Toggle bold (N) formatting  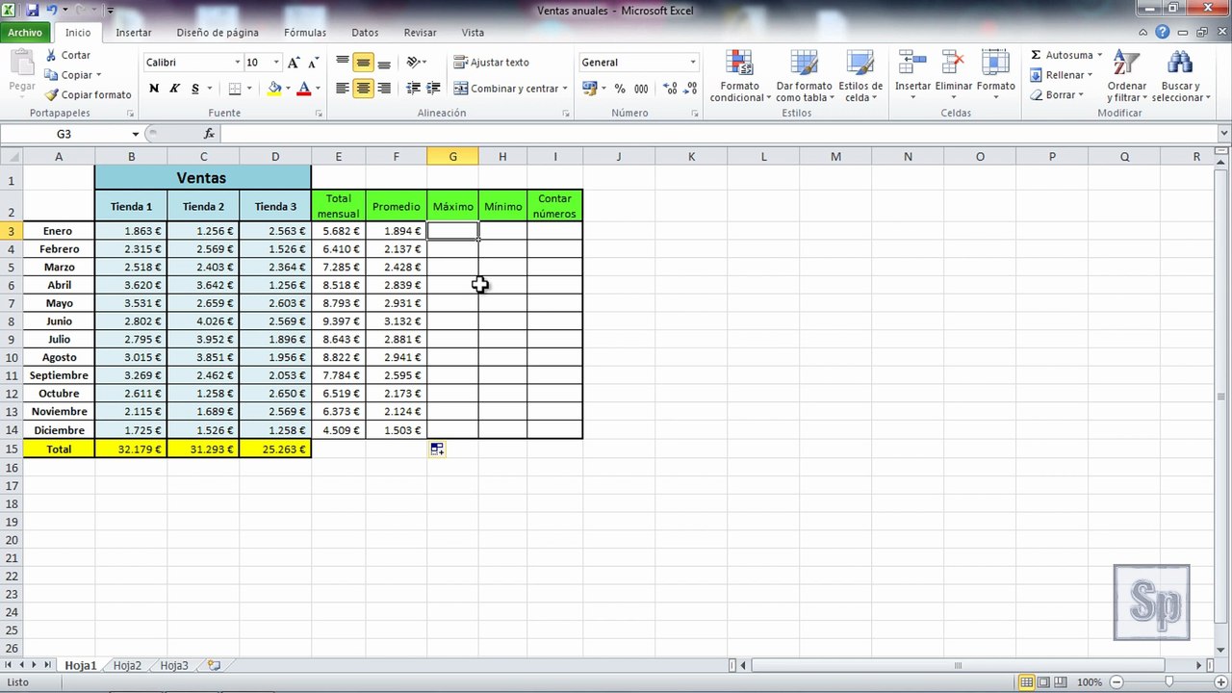tap(154, 89)
